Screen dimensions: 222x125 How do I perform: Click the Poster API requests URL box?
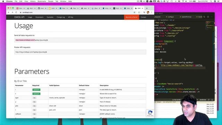80,52
